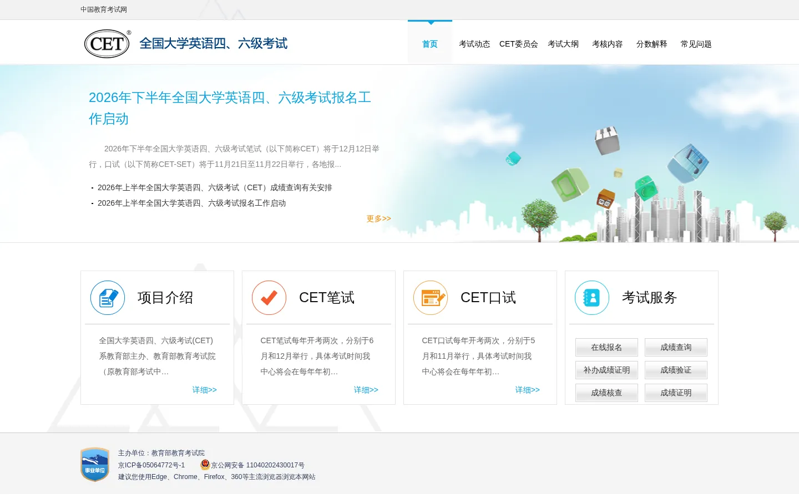799x499 pixels.
Task: Click 详细>> in the CET笔试 card
Action: (x=366, y=390)
